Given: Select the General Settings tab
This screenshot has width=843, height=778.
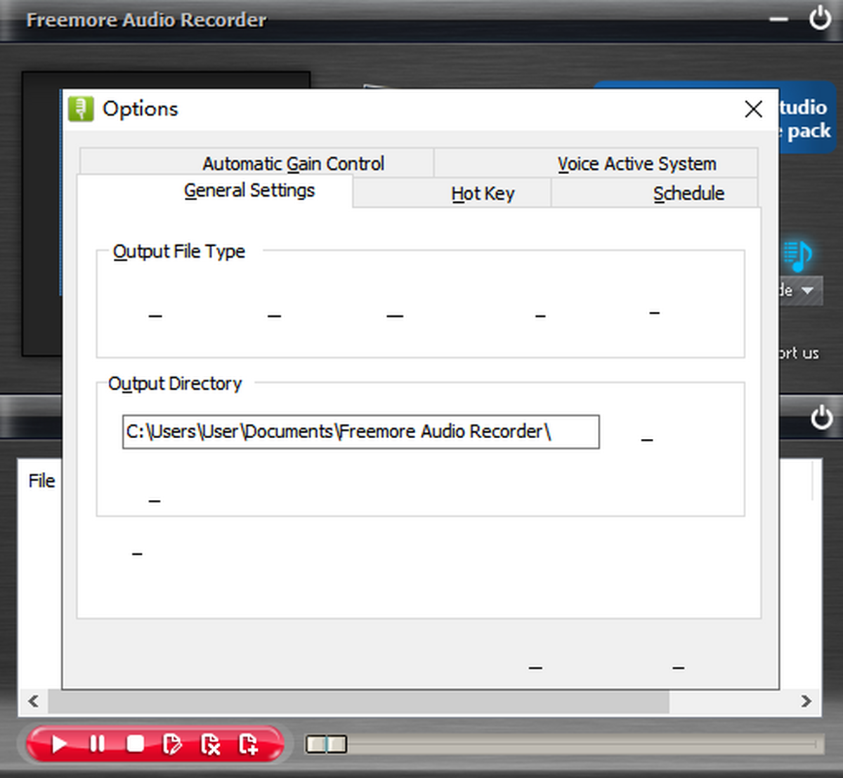Looking at the screenshot, I should pos(214,190).
